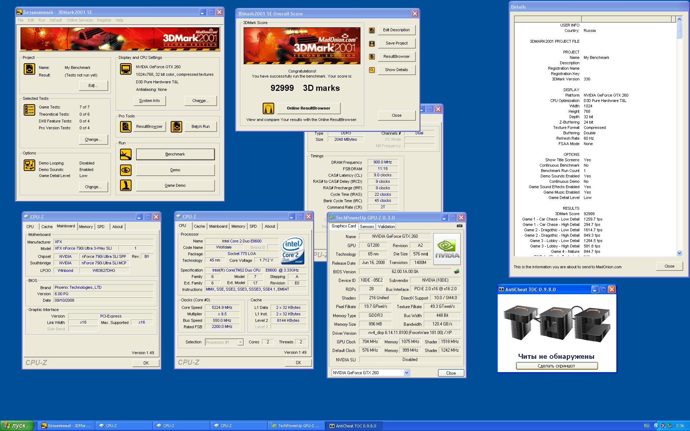
Task: Click the Game Demo joystick icon
Action: (x=126, y=185)
